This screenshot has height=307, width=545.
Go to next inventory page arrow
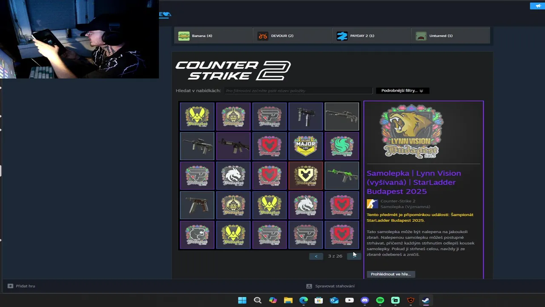tap(354, 256)
